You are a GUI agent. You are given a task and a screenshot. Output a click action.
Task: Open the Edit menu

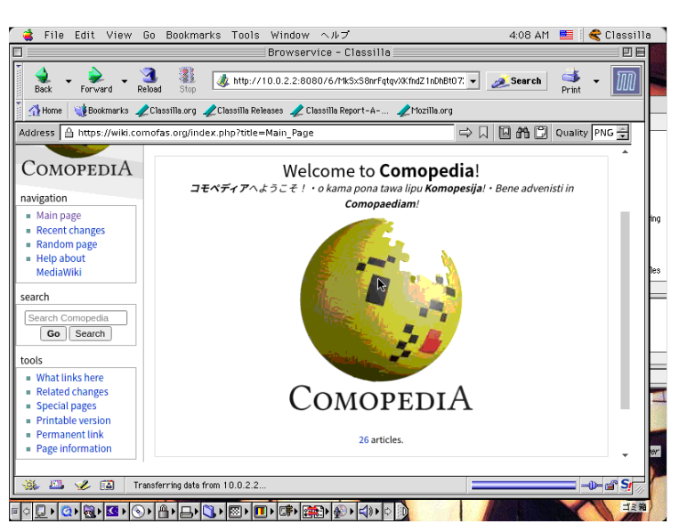[x=85, y=35]
